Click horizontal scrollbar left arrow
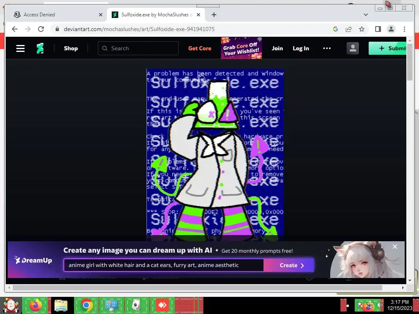 pos(9,287)
